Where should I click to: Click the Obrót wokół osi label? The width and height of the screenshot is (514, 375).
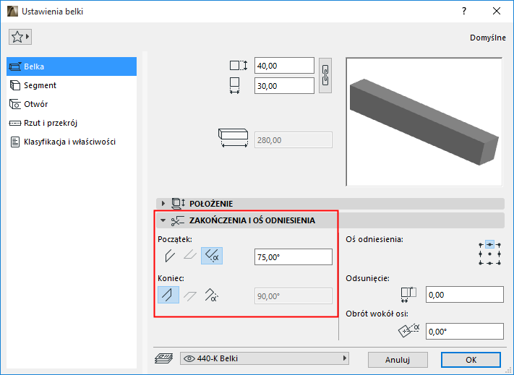377,314
